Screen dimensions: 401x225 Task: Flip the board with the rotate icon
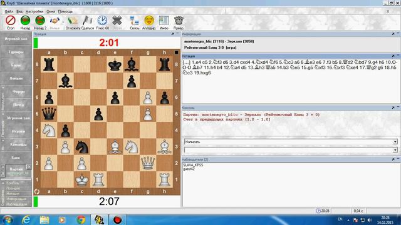tap(37, 191)
